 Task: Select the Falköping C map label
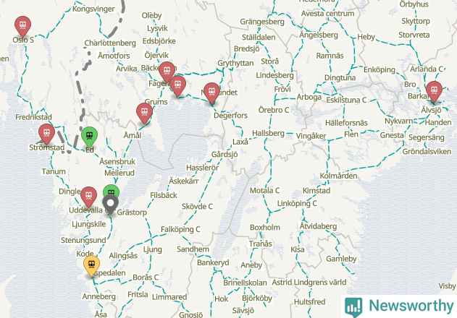coord(180,230)
